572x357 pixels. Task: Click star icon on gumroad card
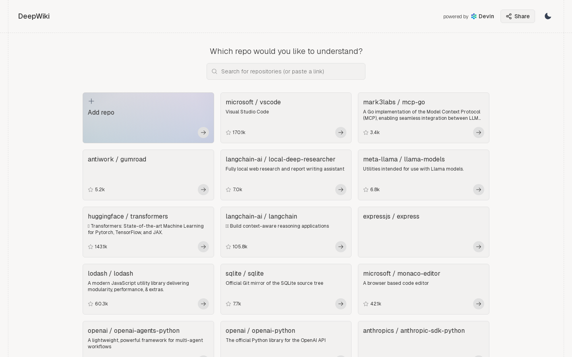pos(91,190)
